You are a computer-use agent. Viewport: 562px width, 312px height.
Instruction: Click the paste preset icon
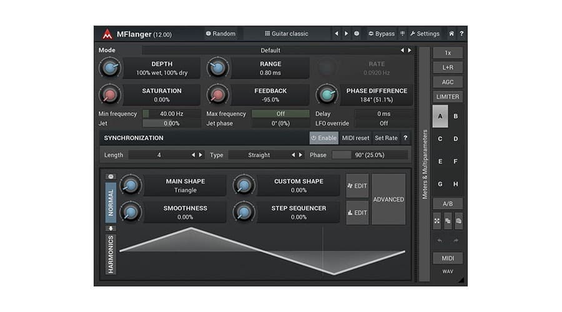click(x=458, y=221)
